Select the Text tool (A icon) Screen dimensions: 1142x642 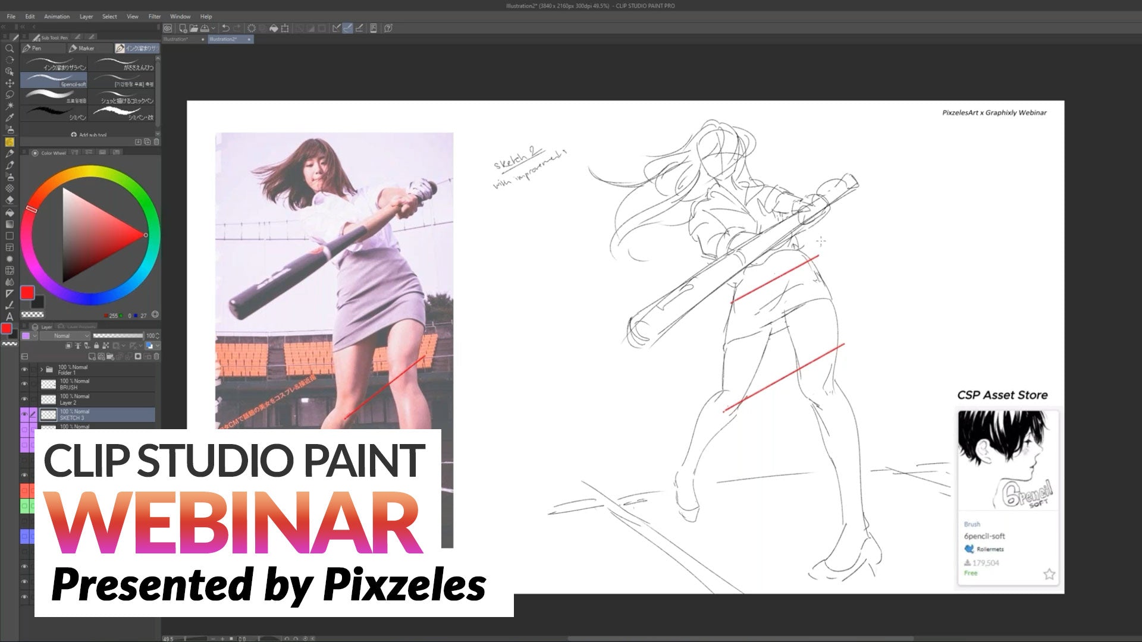click(10, 317)
